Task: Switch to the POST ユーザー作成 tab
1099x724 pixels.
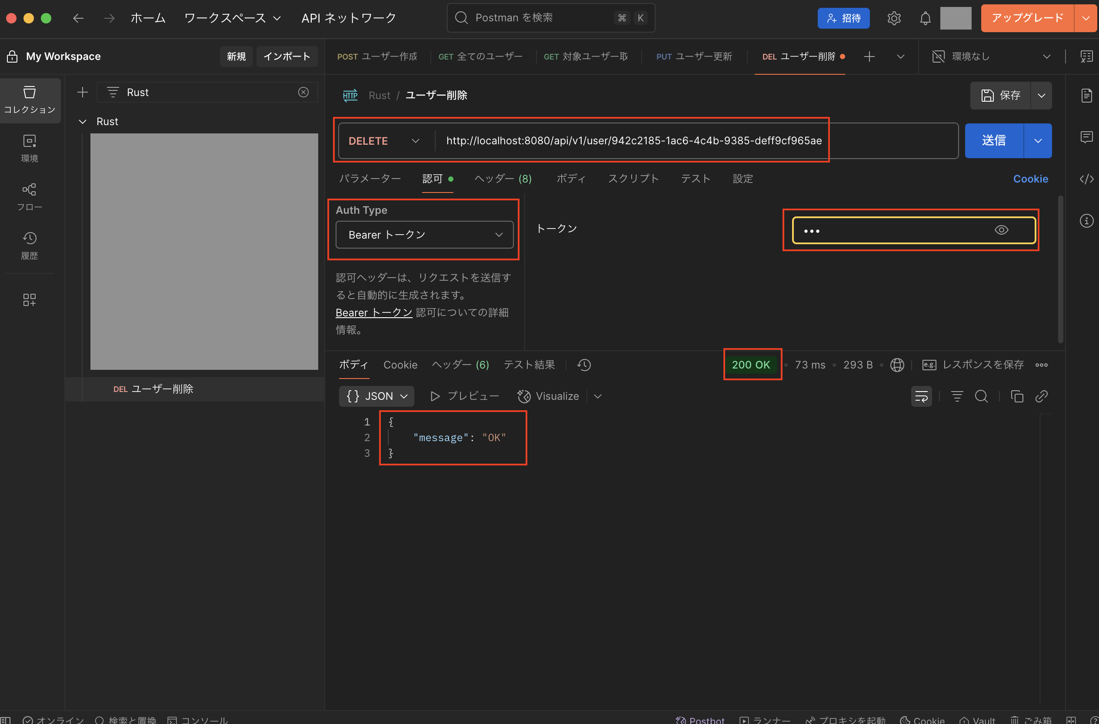Action: click(x=377, y=56)
